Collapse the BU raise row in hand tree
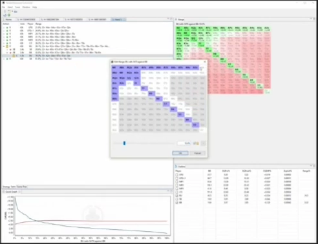Viewport: 318px width, 244px height. pyautogui.click(x=4, y=46)
